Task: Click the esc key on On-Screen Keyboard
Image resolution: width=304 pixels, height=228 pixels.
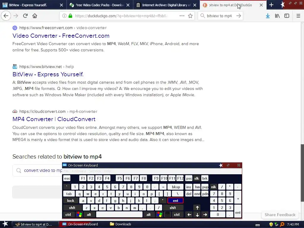Action: (67, 178)
